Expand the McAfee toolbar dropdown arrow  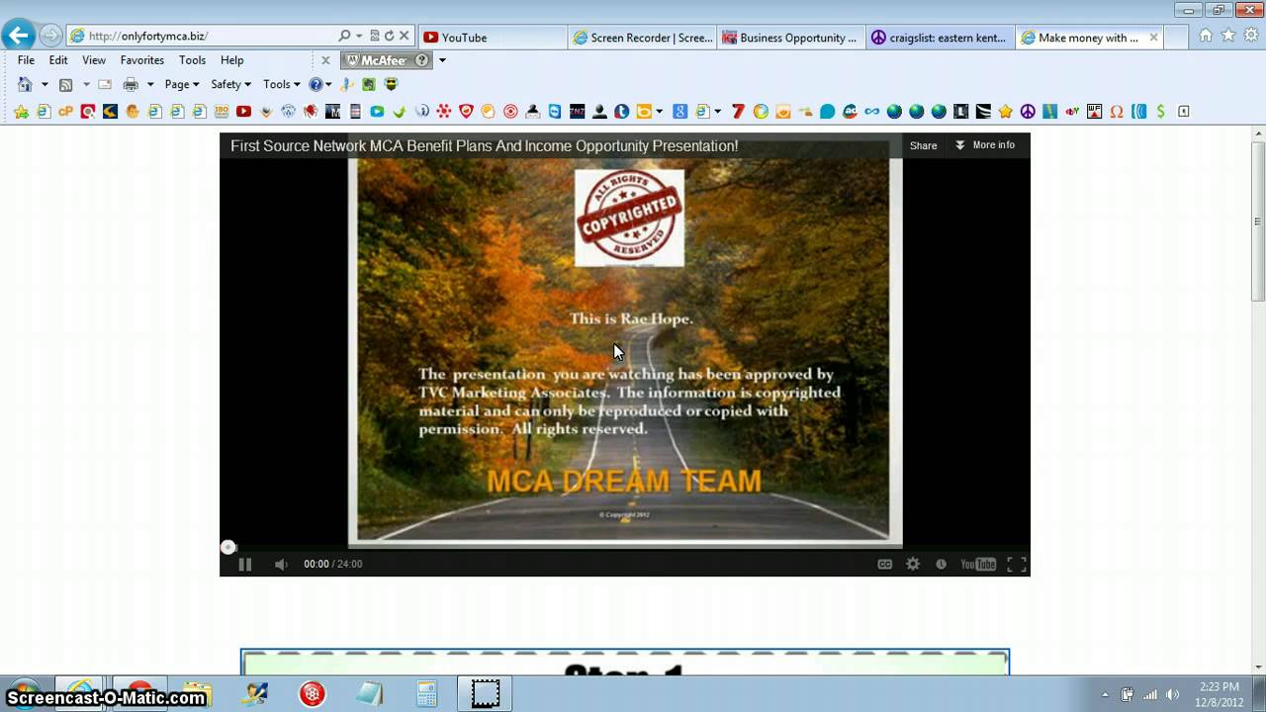pos(442,60)
